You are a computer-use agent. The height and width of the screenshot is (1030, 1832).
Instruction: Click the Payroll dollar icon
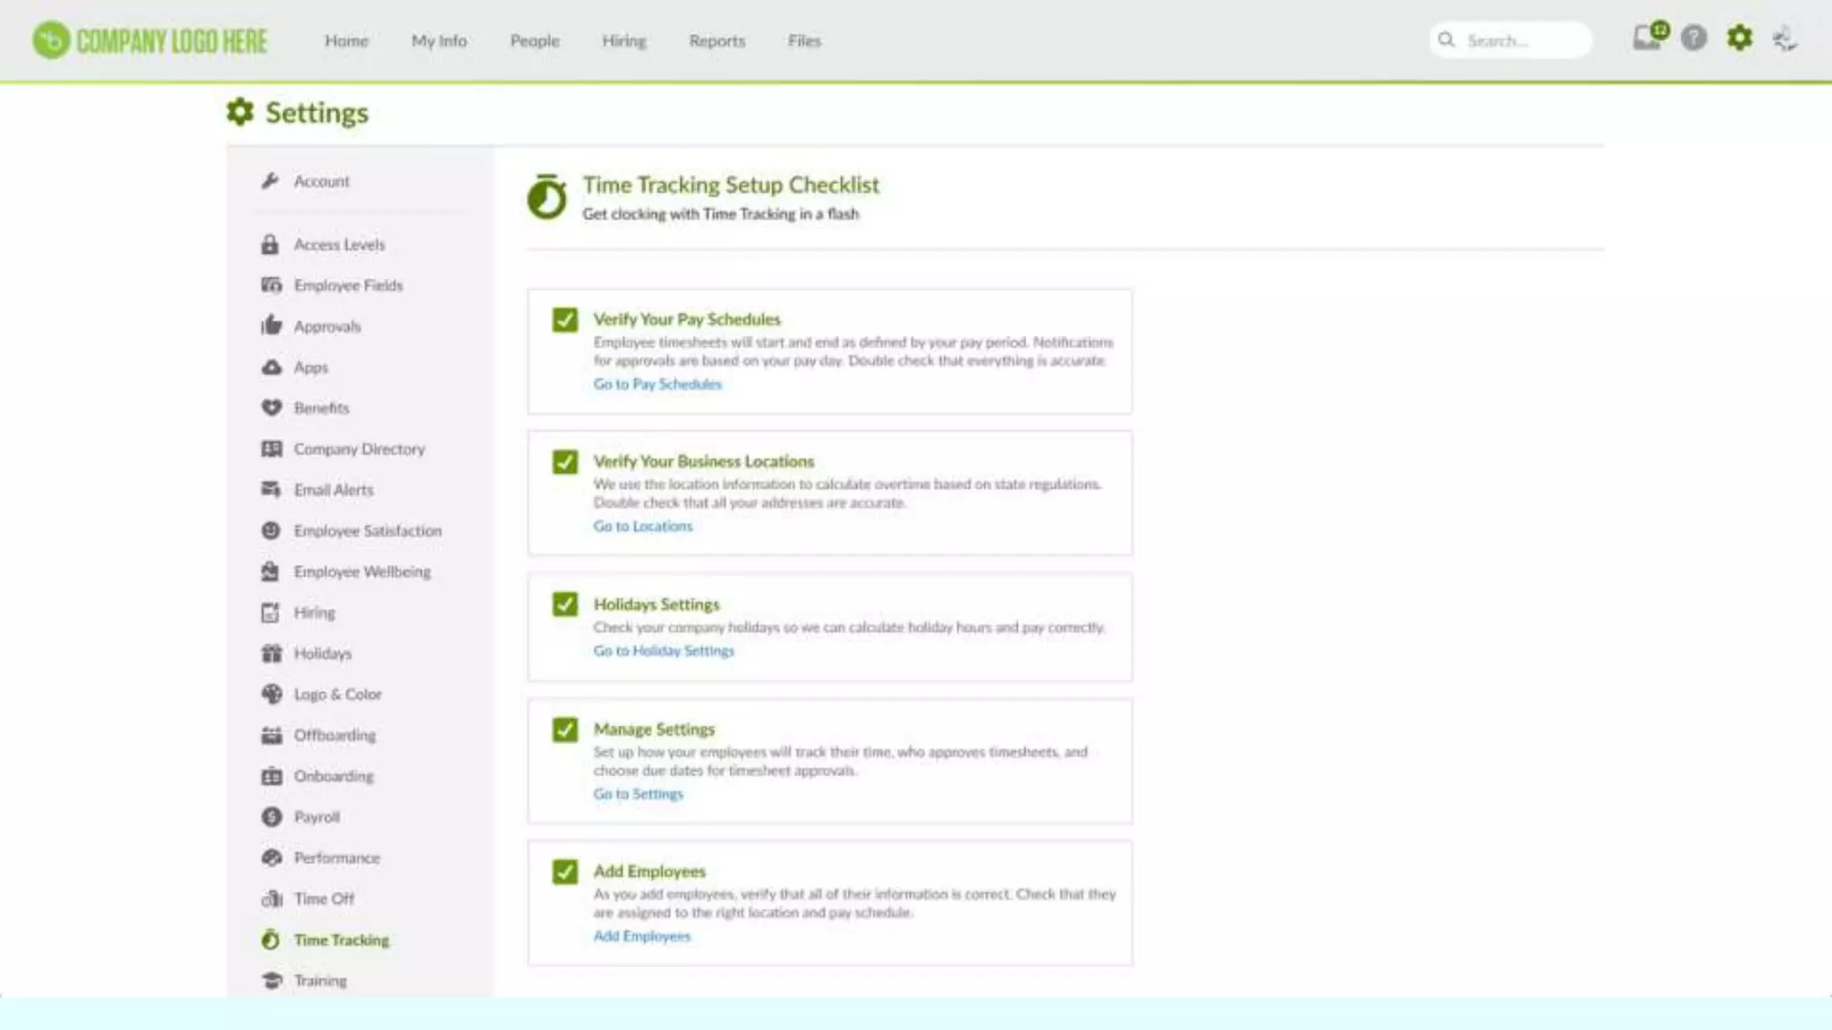(x=271, y=816)
